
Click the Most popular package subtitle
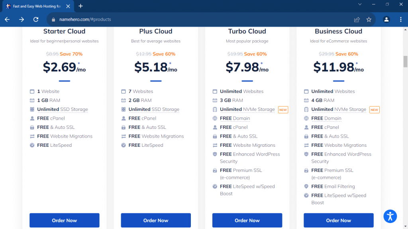pyautogui.click(x=247, y=41)
